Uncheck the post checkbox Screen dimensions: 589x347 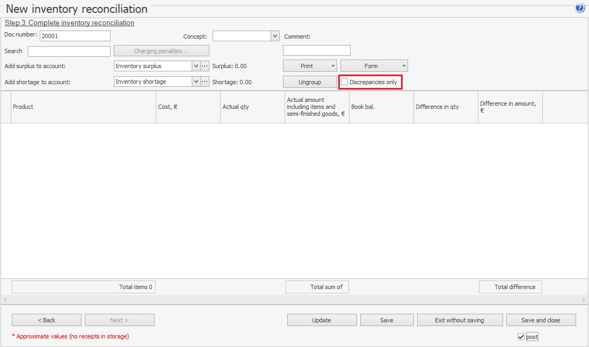(520, 337)
